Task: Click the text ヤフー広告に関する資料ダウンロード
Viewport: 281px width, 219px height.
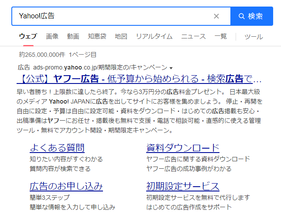Action: click(198, 159)
